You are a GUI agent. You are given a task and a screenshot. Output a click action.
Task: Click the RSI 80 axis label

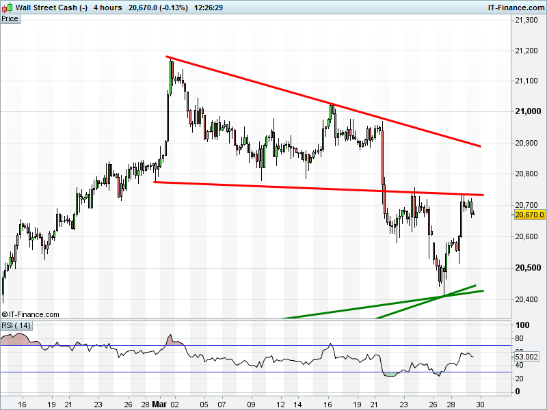click(519, 338)
